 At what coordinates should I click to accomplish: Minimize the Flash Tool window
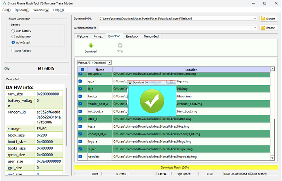[253, 3]
